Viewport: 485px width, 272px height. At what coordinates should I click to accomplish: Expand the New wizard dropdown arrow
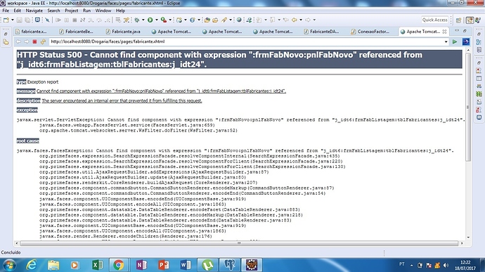(x=13, y=20)
